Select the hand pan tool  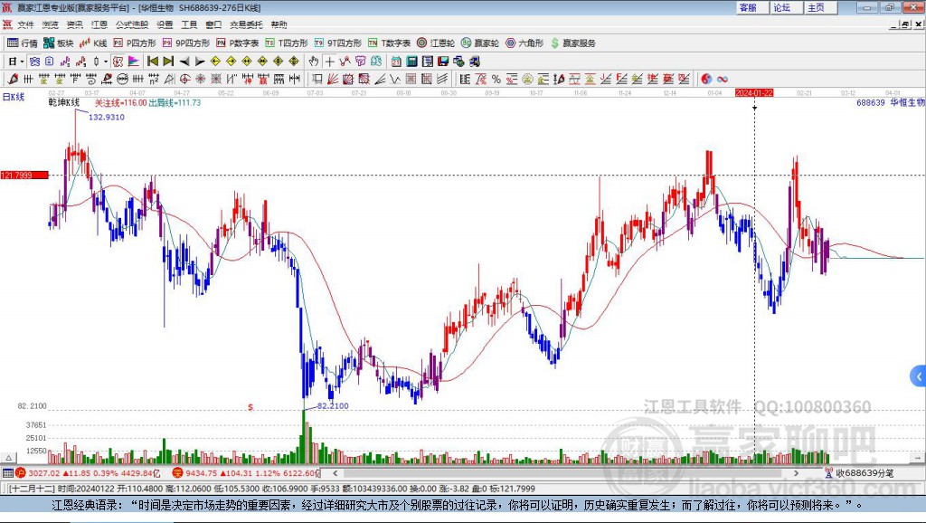(x=314, y=62)
